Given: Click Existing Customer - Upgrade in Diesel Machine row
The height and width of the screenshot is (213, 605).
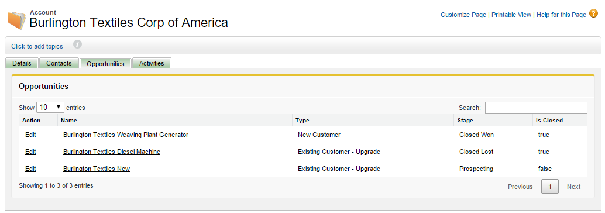Looking at the screenshot, I should click(x=339, y=152).
